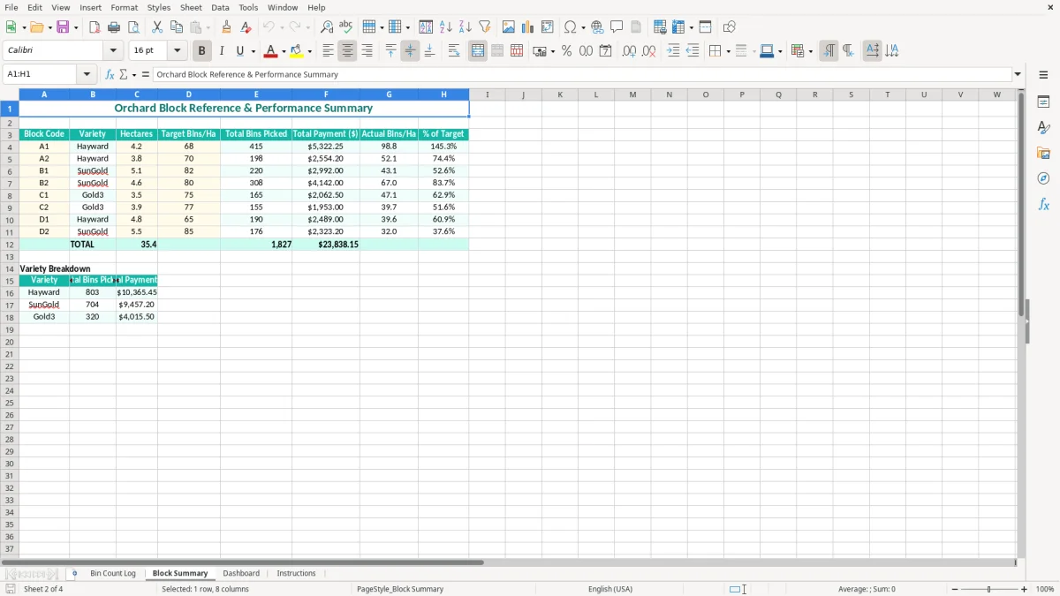The width and height of the screenshot is (1060, 596).
Task: Open the Data menu
Action: click(220, 7)
